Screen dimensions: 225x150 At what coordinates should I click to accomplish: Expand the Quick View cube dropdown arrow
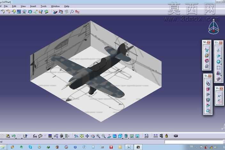pos(122,138)
